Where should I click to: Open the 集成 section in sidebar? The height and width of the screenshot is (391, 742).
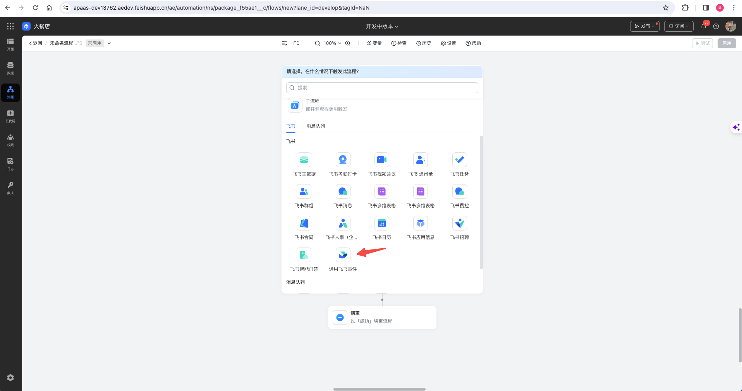click(x=10, y=188)
